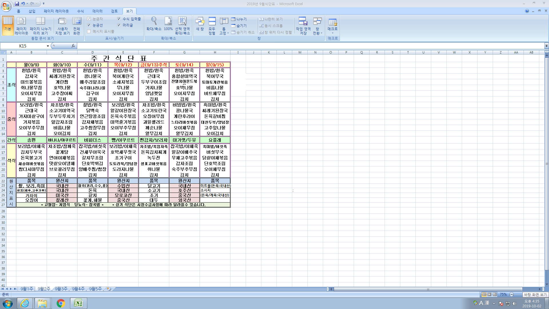
Task: Uncheck the Formula Bar checkbox
Action: 119,19
